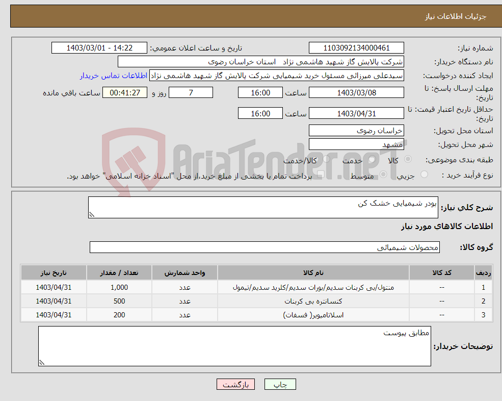Viewport: 502px width, 401px height.
Task: Click the چاپ print button
Action: [x=280, y=384]
